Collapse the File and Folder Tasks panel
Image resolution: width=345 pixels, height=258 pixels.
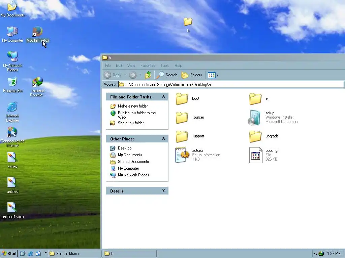pyautogui.click(x=163, y=97)
